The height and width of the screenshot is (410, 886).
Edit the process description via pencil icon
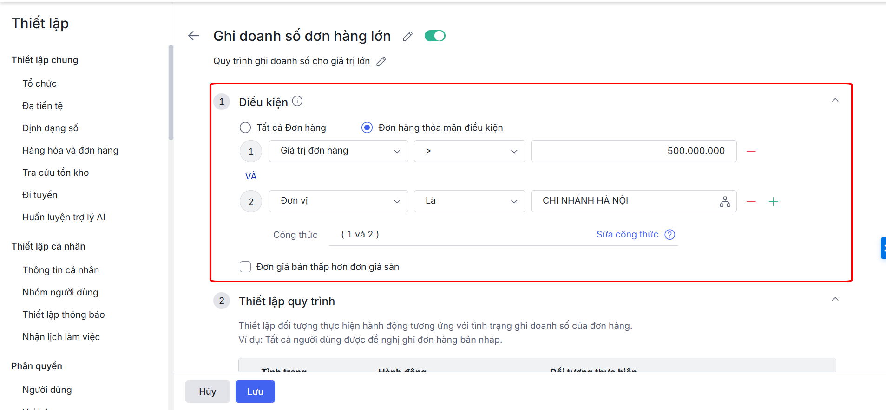(381, 61)
